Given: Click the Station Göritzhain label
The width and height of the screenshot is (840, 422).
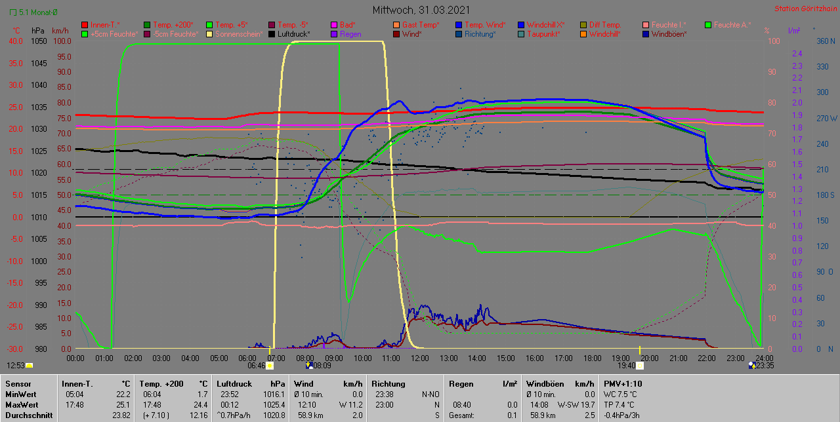Looking at the screenshot, I should click(x=804, y=9).
